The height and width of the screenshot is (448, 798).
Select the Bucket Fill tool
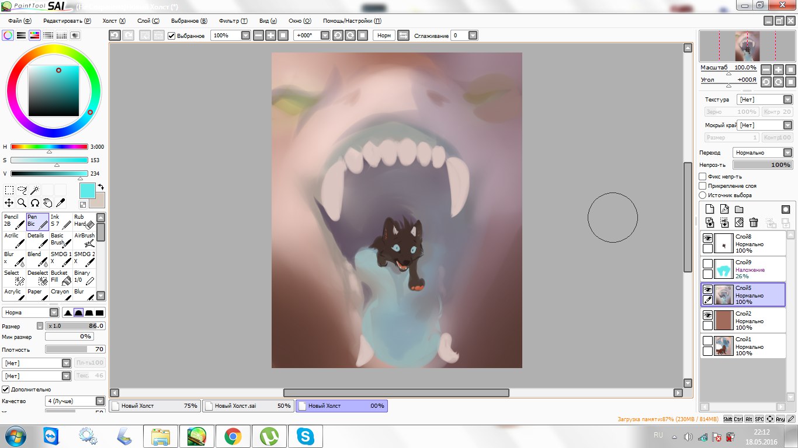coord(60,277)
